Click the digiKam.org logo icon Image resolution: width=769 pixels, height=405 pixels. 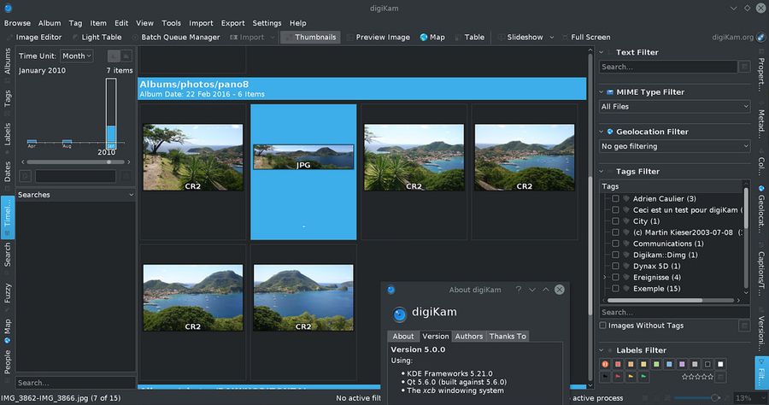(760, 38)
